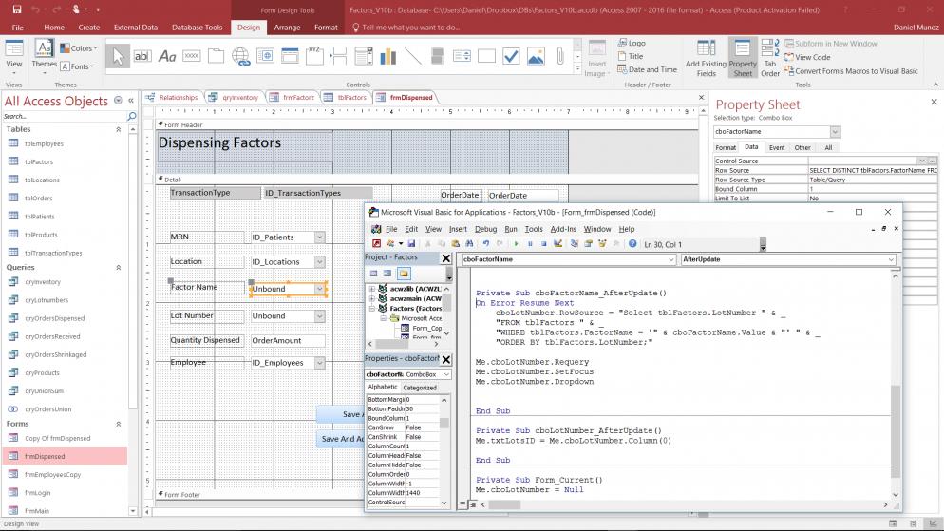Screen dimensions: 944x531
Task: Pick the Rectangle control tool
Action: (x=486, y=56)
